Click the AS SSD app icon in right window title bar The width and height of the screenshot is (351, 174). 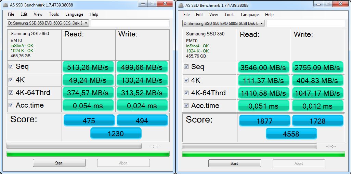click(x=181, y=5)
